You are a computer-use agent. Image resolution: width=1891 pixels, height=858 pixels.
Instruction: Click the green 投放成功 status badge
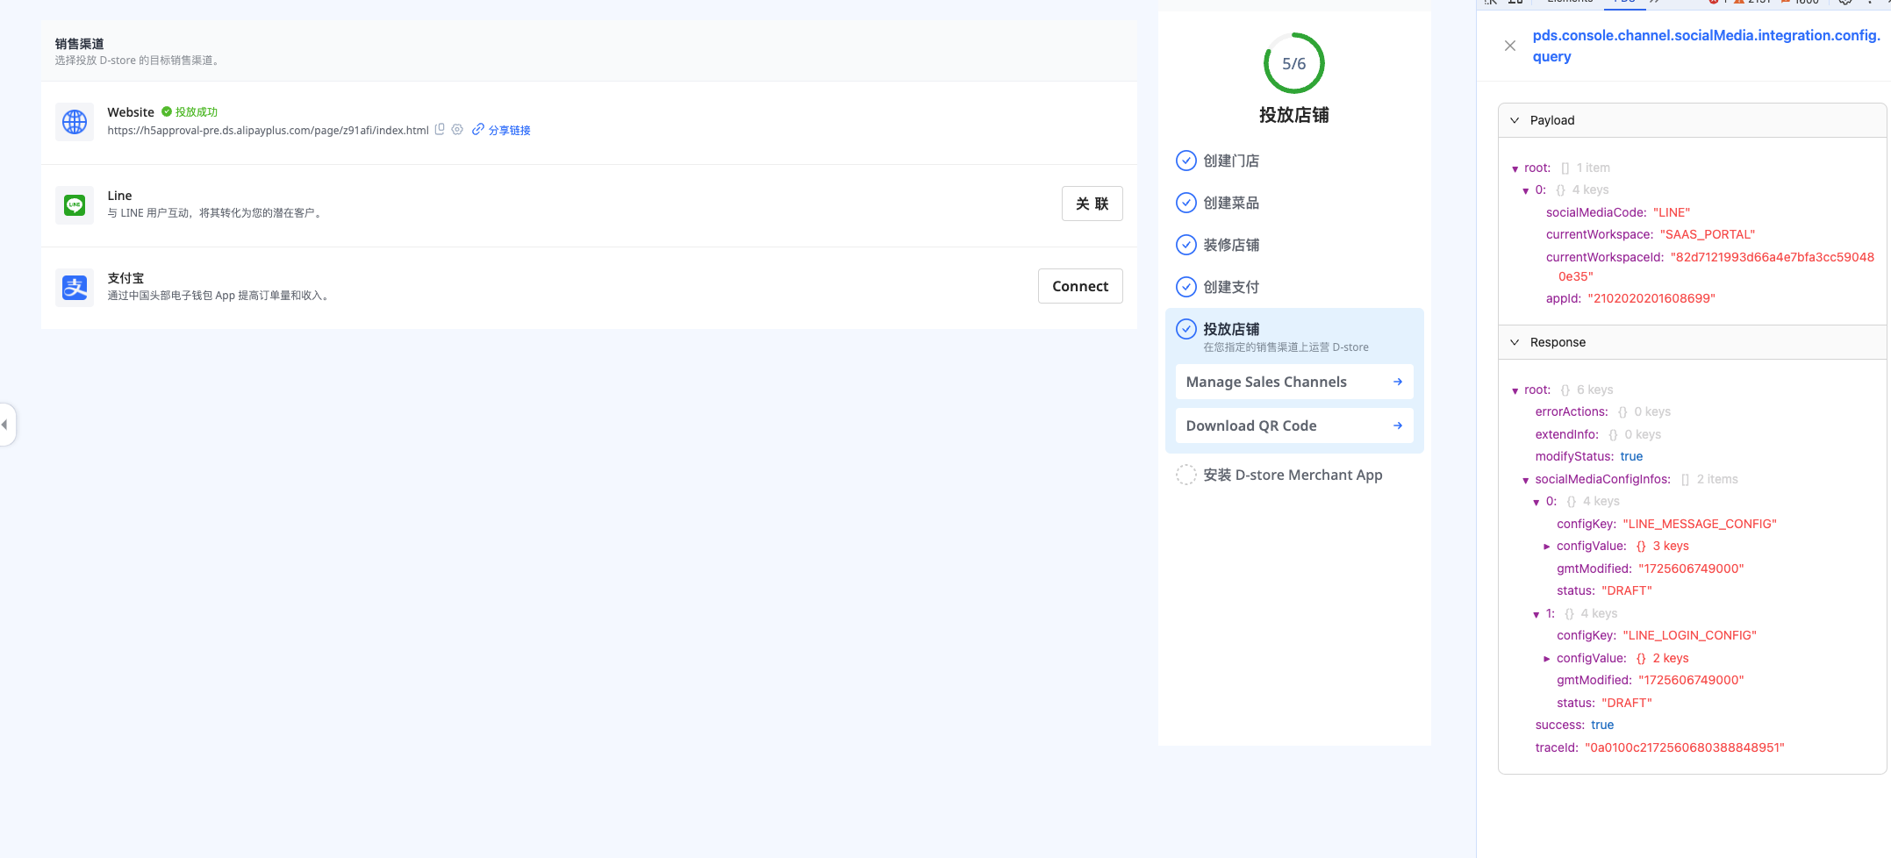[190, 112]
